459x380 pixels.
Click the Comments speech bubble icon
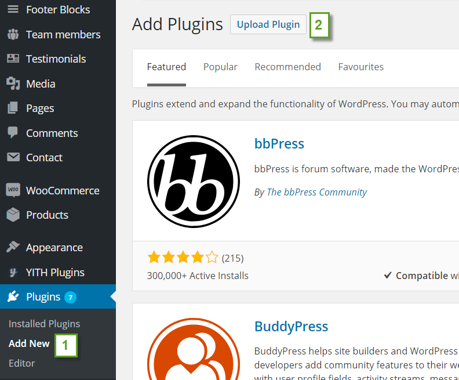coord(13,133)
